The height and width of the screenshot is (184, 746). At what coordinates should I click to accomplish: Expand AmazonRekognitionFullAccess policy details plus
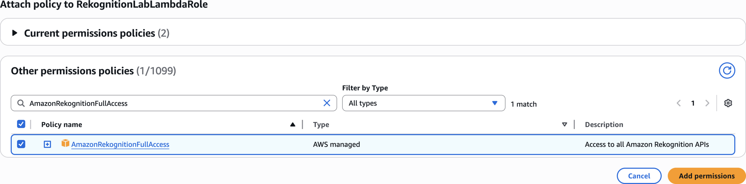coord(47,145)
